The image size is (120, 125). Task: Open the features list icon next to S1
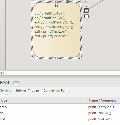pos(86,10)
